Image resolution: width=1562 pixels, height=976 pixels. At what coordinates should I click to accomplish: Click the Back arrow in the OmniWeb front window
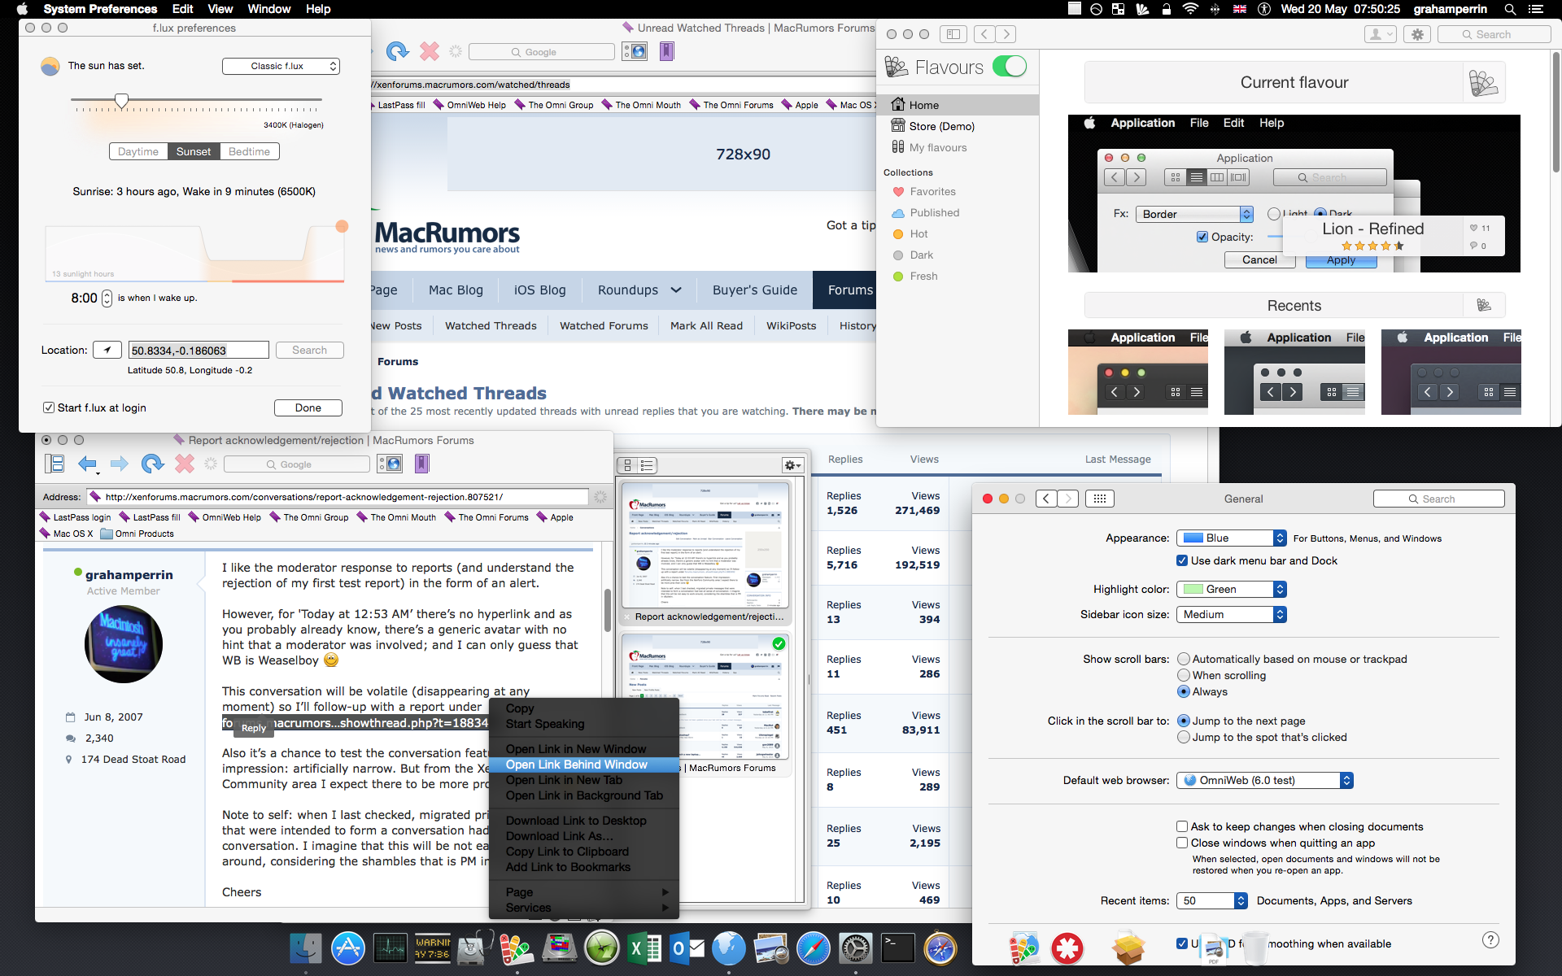pos(87,464)
